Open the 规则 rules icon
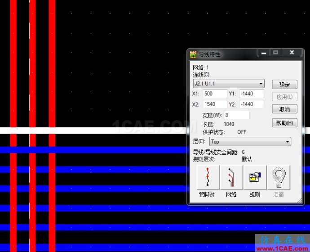This screenshot has width=310, height=252. (x=255, y=177)
